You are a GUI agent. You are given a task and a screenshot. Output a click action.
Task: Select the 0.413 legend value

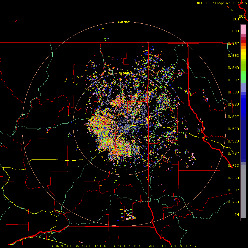click(x=233, y=166)
